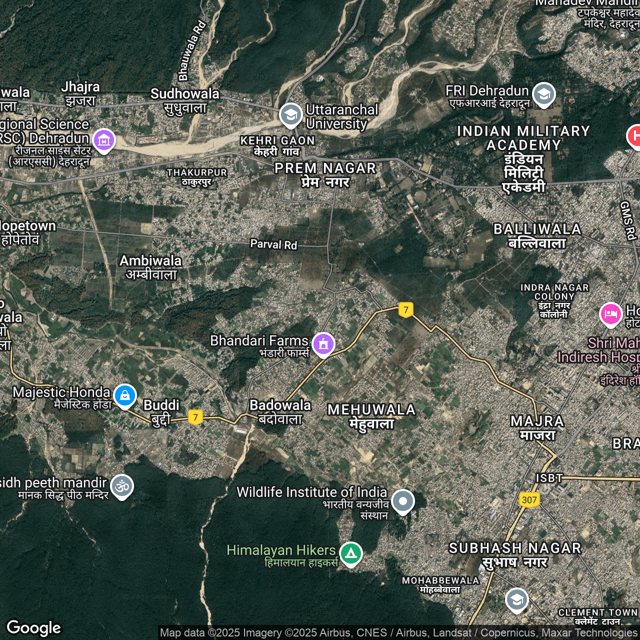The width and height of the screenshot is (640, 640).
Task: Click the Subhash Nagar neighborhood label
Action: (515, 554)
